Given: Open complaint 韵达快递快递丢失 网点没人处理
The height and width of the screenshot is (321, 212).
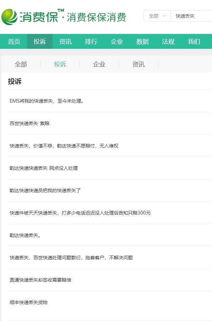Looking at the screenshot, I should pyautogui.click(x=44, y=168).
